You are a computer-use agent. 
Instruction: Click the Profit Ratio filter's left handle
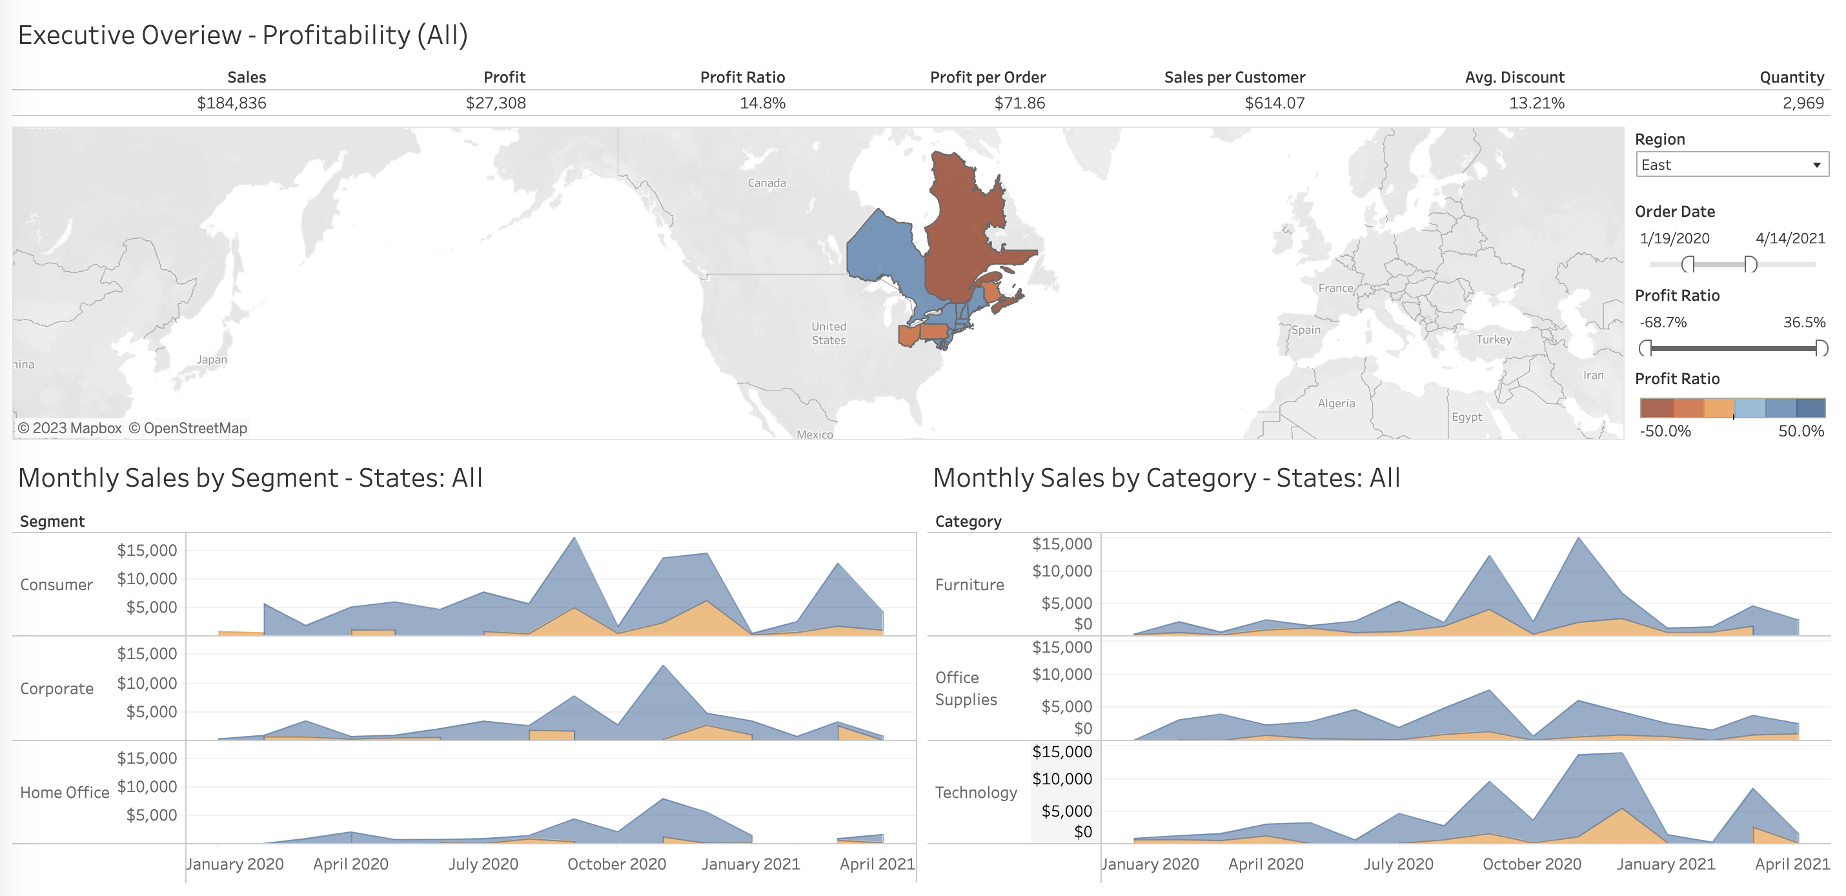1645,349
